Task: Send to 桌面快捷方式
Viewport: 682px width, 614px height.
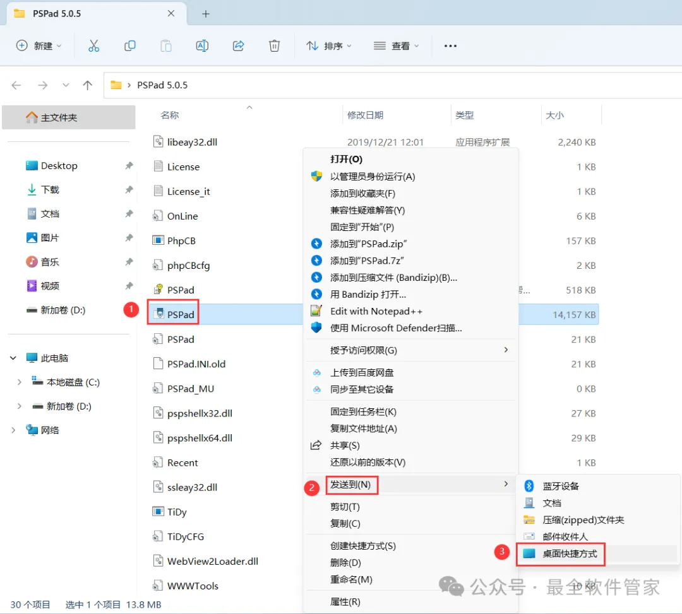Action: coord(570,553)
